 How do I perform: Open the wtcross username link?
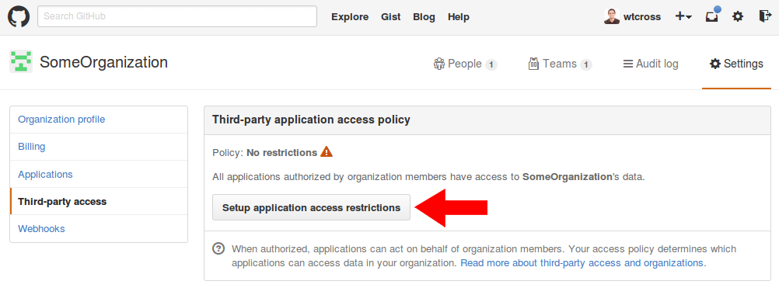click(642, 17)
